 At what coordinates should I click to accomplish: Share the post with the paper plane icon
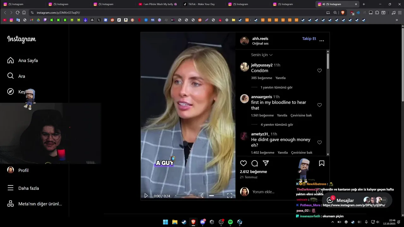pos(266,163)
